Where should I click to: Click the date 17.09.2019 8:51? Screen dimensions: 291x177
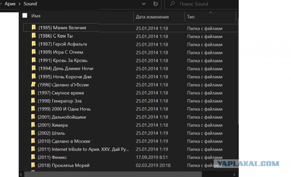pyautogui.click(x=152, y=158)
